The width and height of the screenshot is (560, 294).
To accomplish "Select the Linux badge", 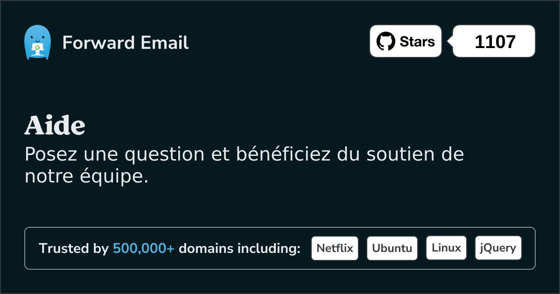I will coord(446,248).
